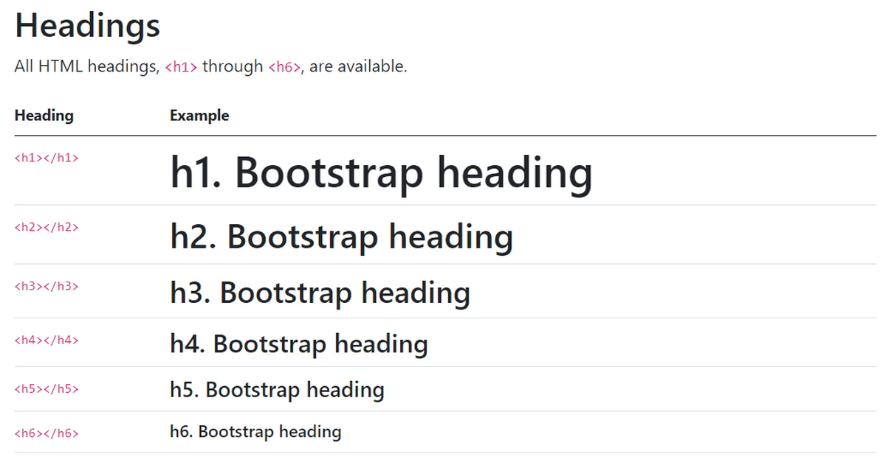Viewport: 886px width, 468px height.
Task: Click the <h1></h1> code cell
Action: tap(47, 157)
